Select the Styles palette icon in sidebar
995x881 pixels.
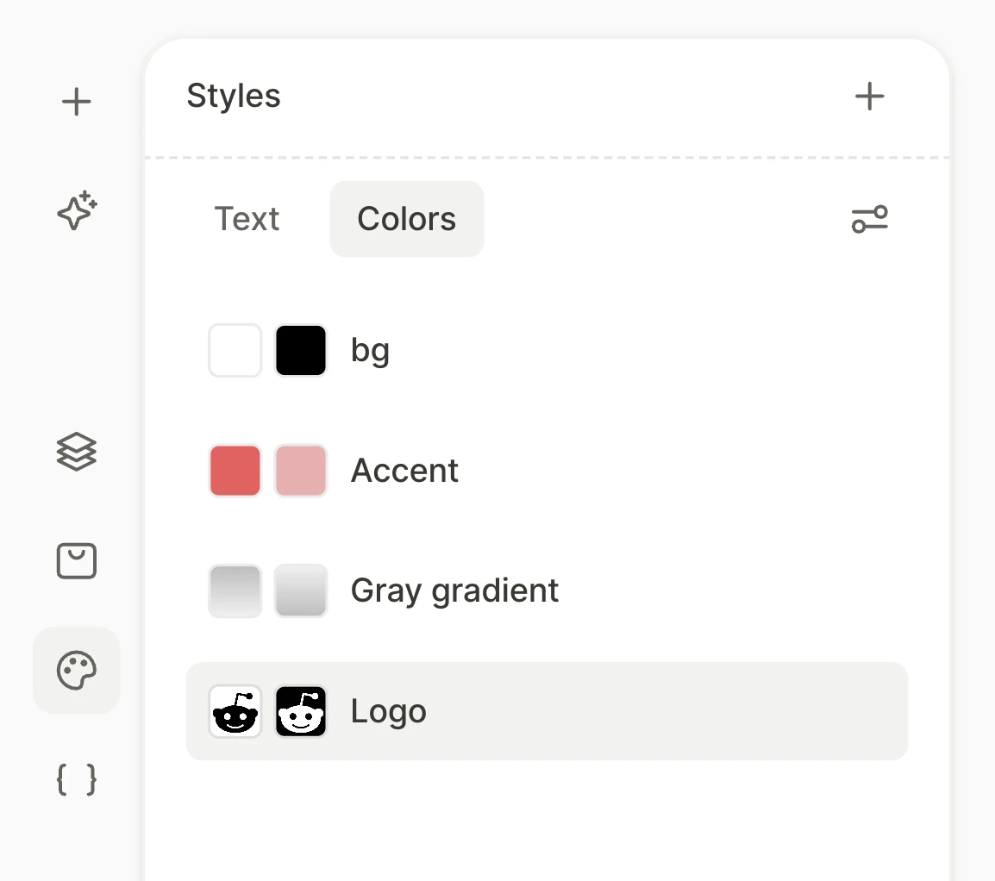(x=77, y=670)
